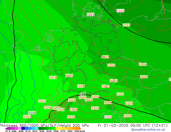171x132 pixels.
Task: Select the dark blue legend swatch above 498
Action: coord(23,128)
